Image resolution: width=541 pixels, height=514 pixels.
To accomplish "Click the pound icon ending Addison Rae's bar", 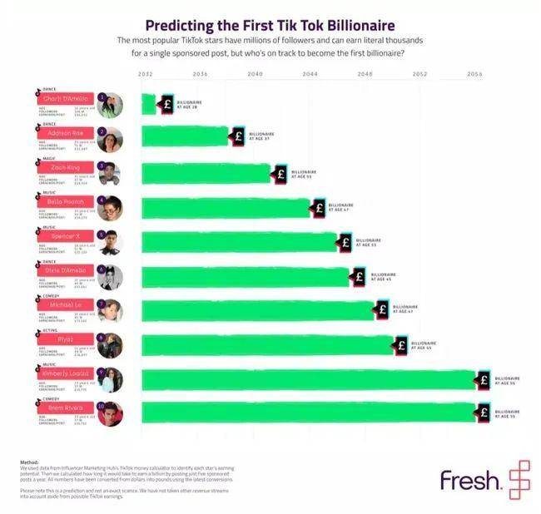I will click(x=237, y=136).
